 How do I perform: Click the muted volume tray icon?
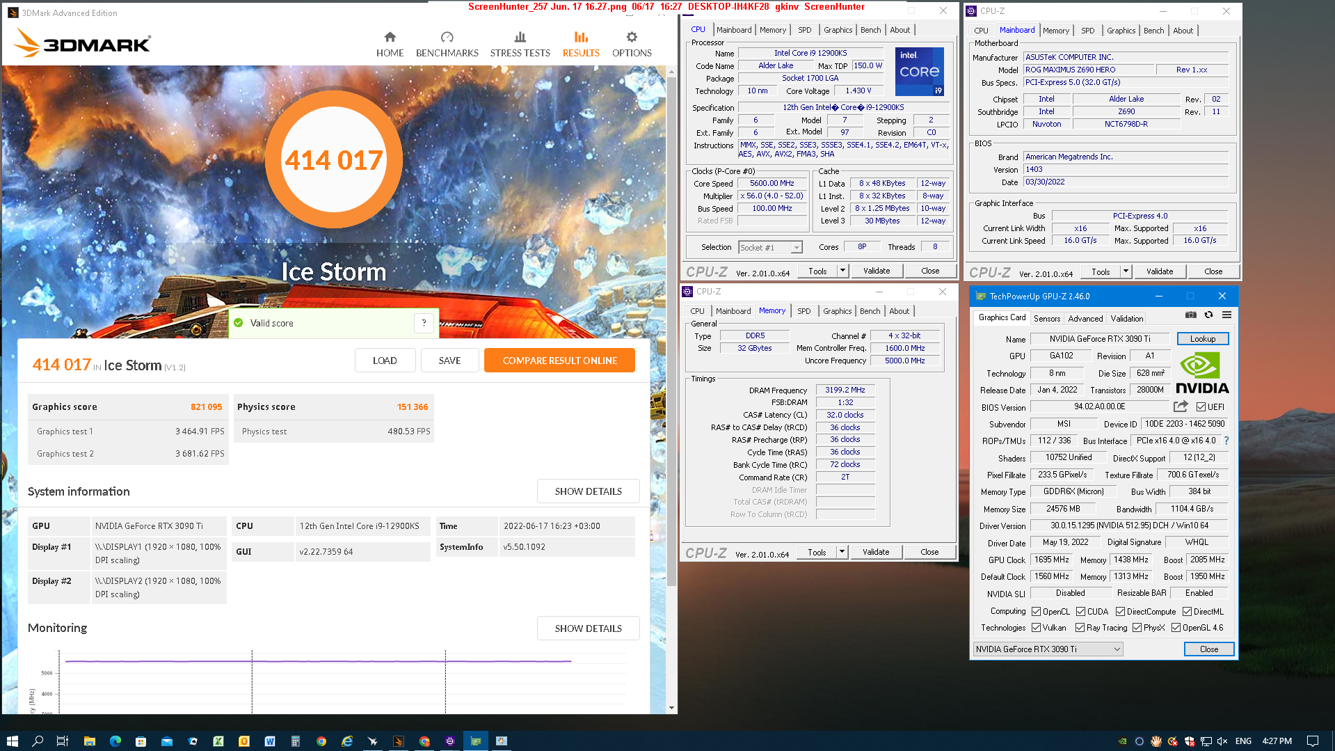(1222, 741)
